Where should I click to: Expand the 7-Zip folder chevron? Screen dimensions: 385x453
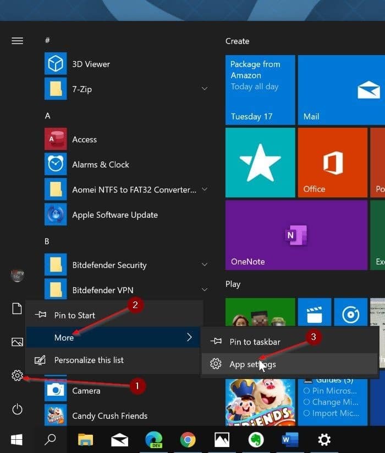(205, 88)
